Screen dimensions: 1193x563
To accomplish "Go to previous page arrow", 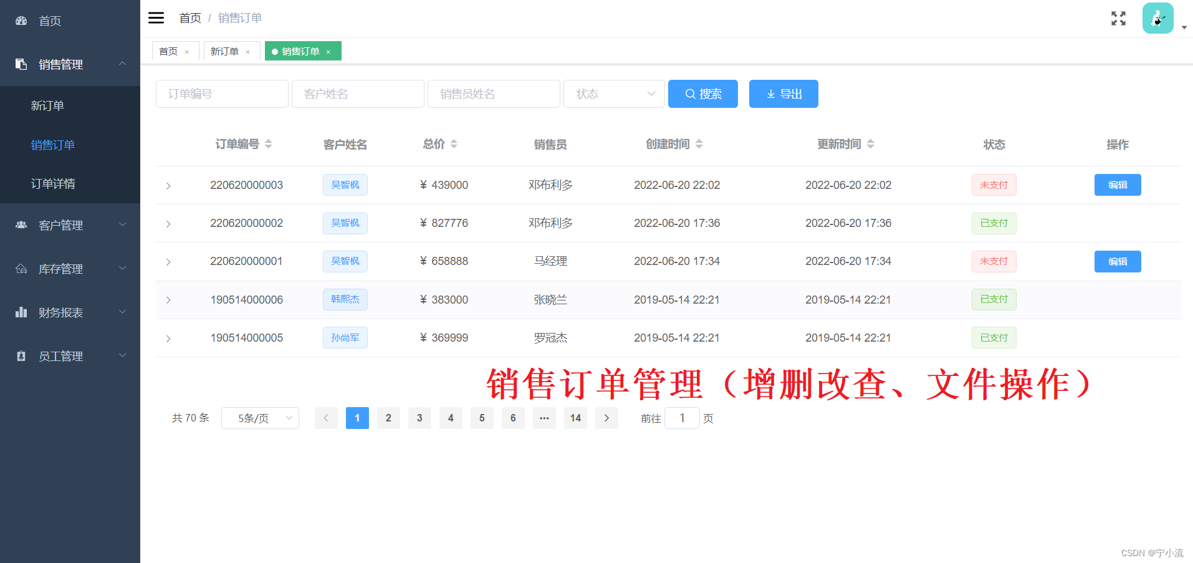I will pyautogui.click(x=326, y=418).
